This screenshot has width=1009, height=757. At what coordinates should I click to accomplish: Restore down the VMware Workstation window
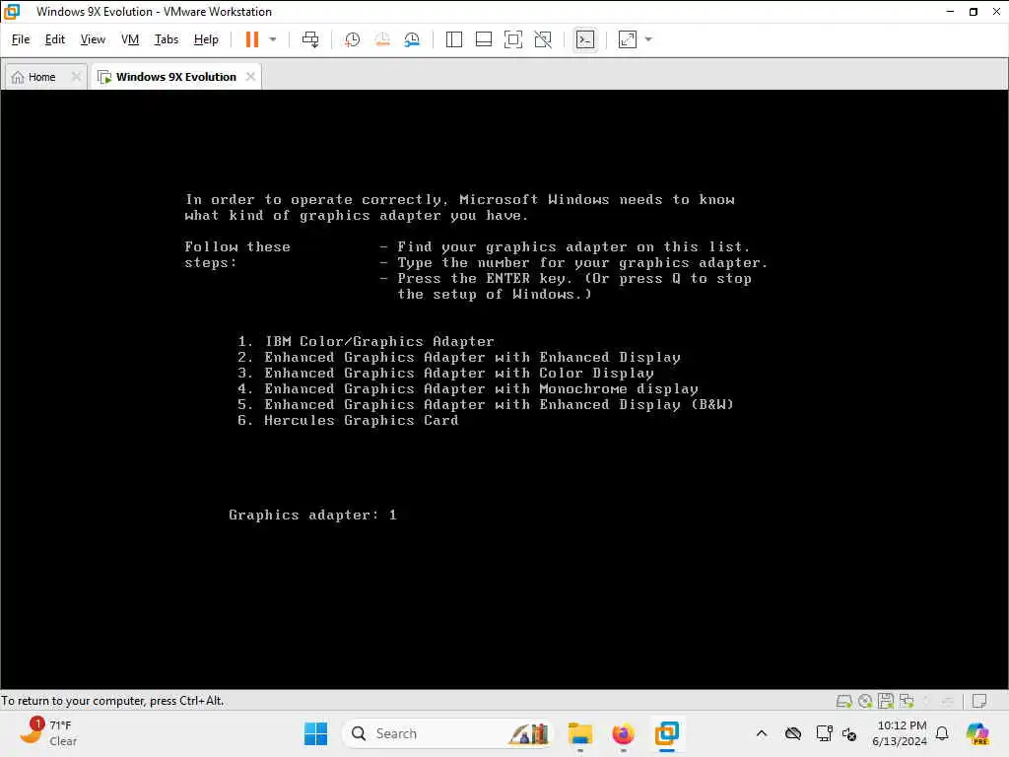974,12
